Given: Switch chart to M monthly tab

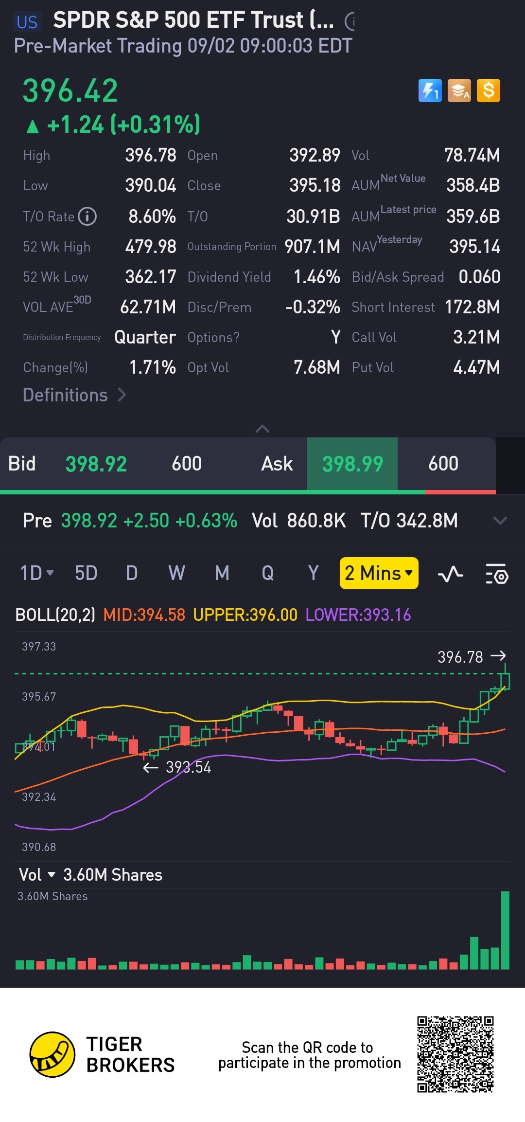Looking at the screenshot, I should [222, 573].
